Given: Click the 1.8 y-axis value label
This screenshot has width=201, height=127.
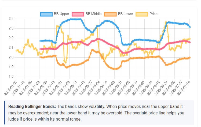Looking at the screenshot, I should click(11, 77).
